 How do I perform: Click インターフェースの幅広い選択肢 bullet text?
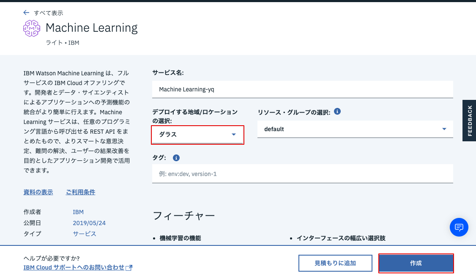point(341,238)
